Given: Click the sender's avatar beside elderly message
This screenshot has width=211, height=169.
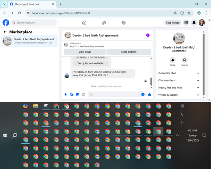Looking at the screenshot, I should 67,76.
